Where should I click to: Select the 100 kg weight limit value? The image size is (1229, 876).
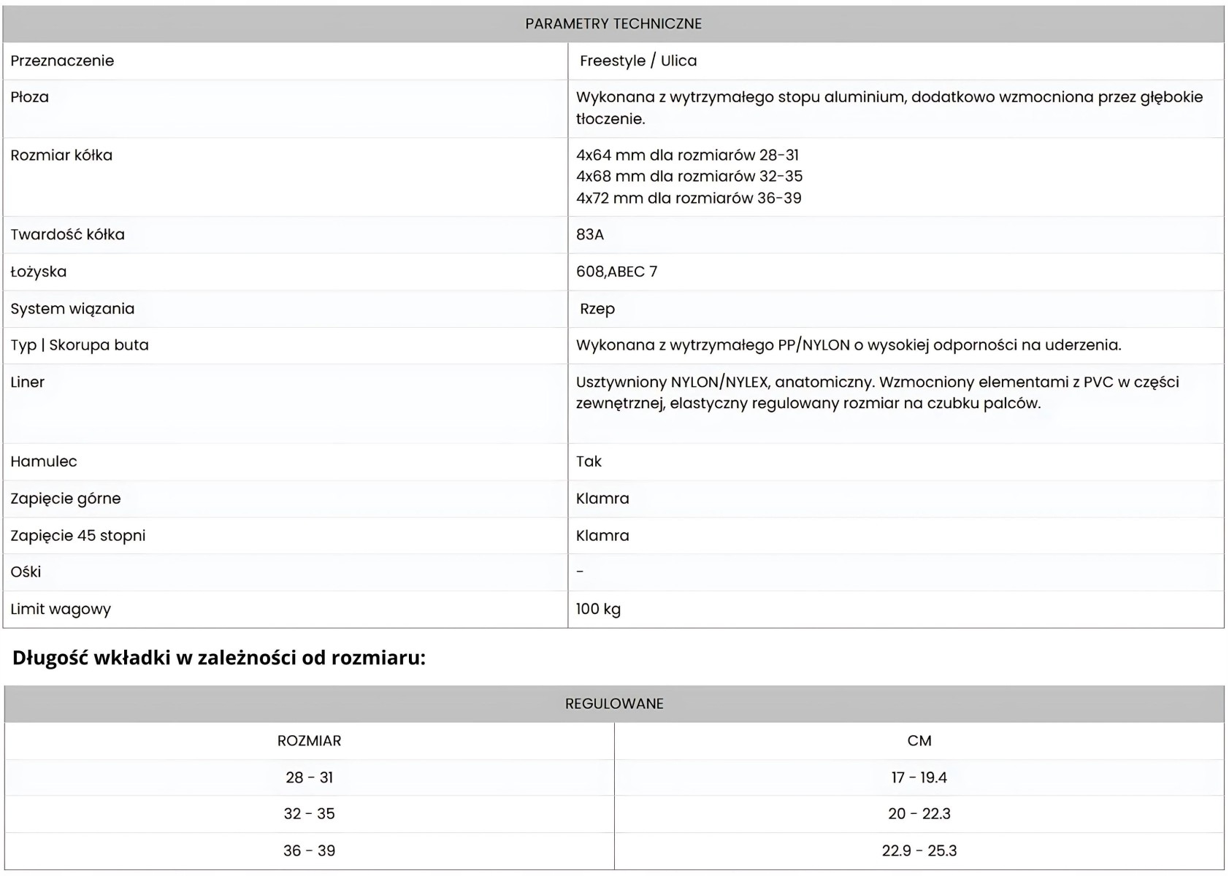point(598,609)
